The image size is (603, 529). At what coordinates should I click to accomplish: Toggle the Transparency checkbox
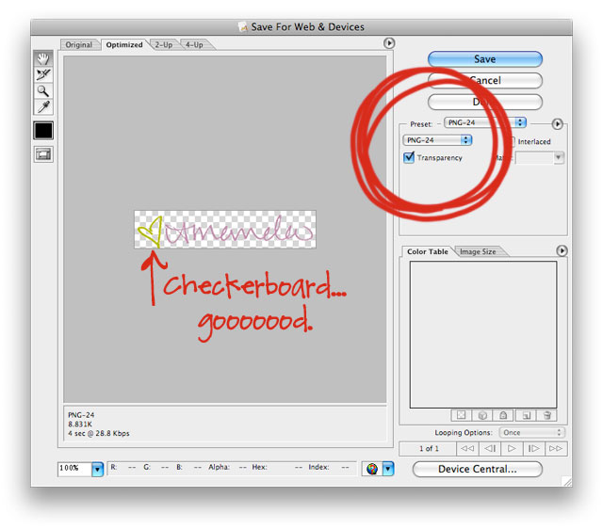pos(409,157)
